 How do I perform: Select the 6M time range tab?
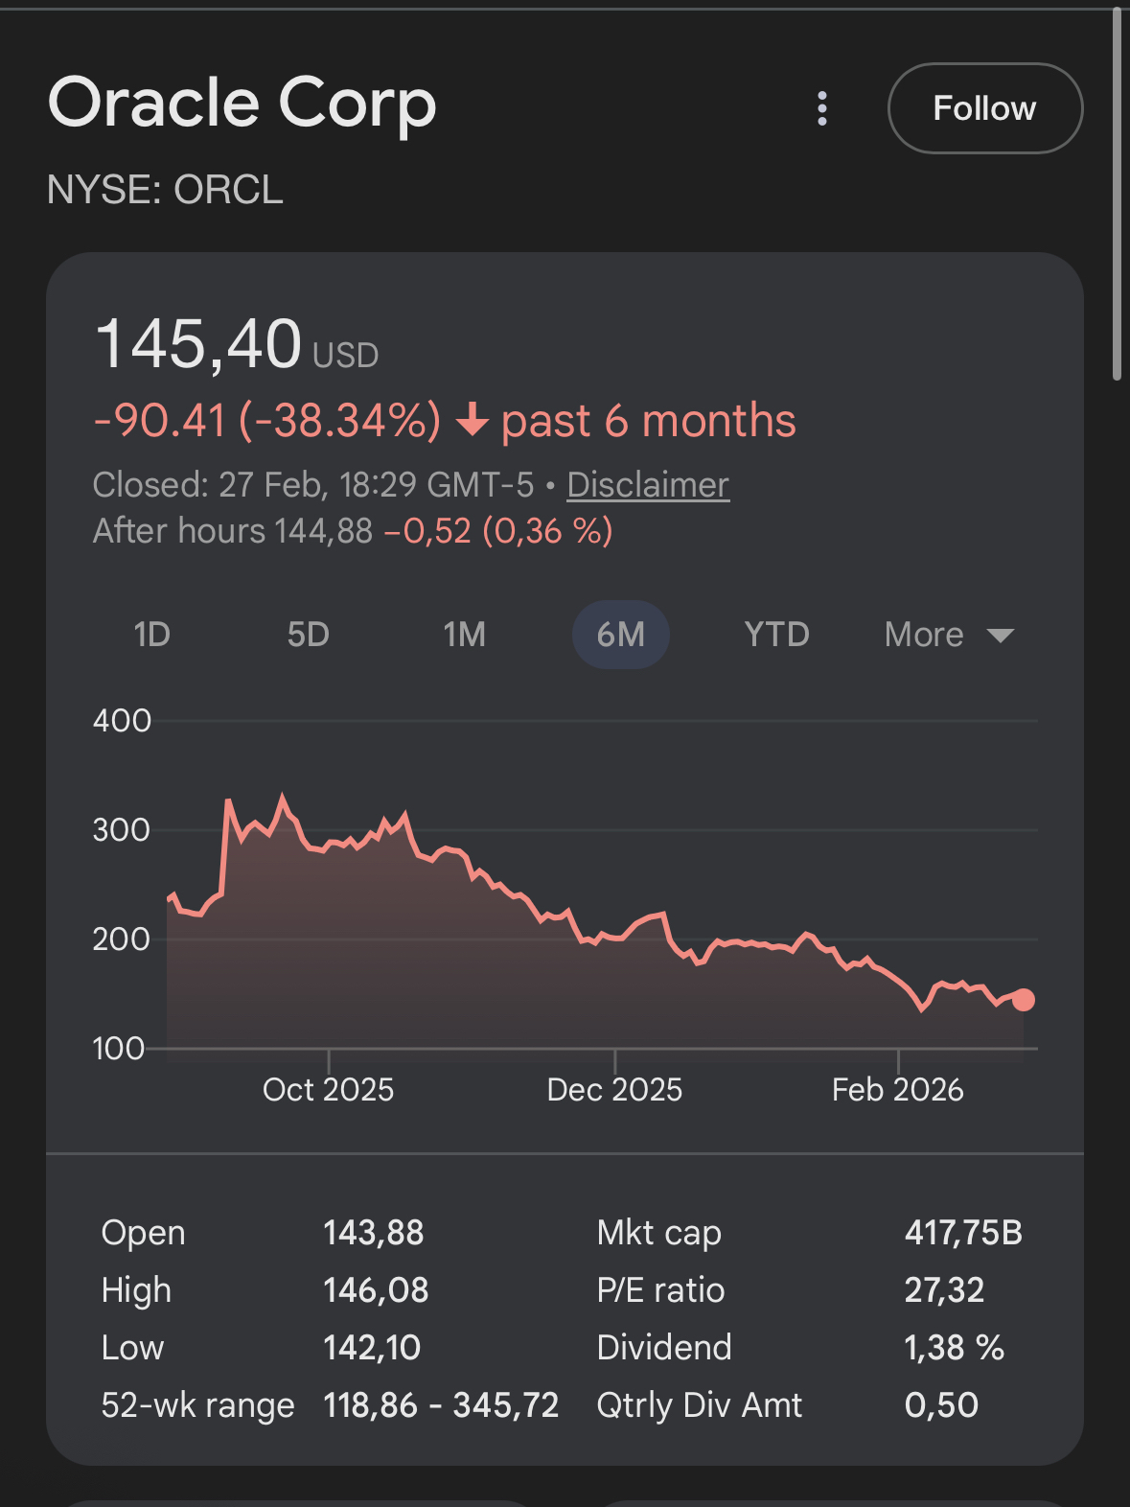coord(620,635)
